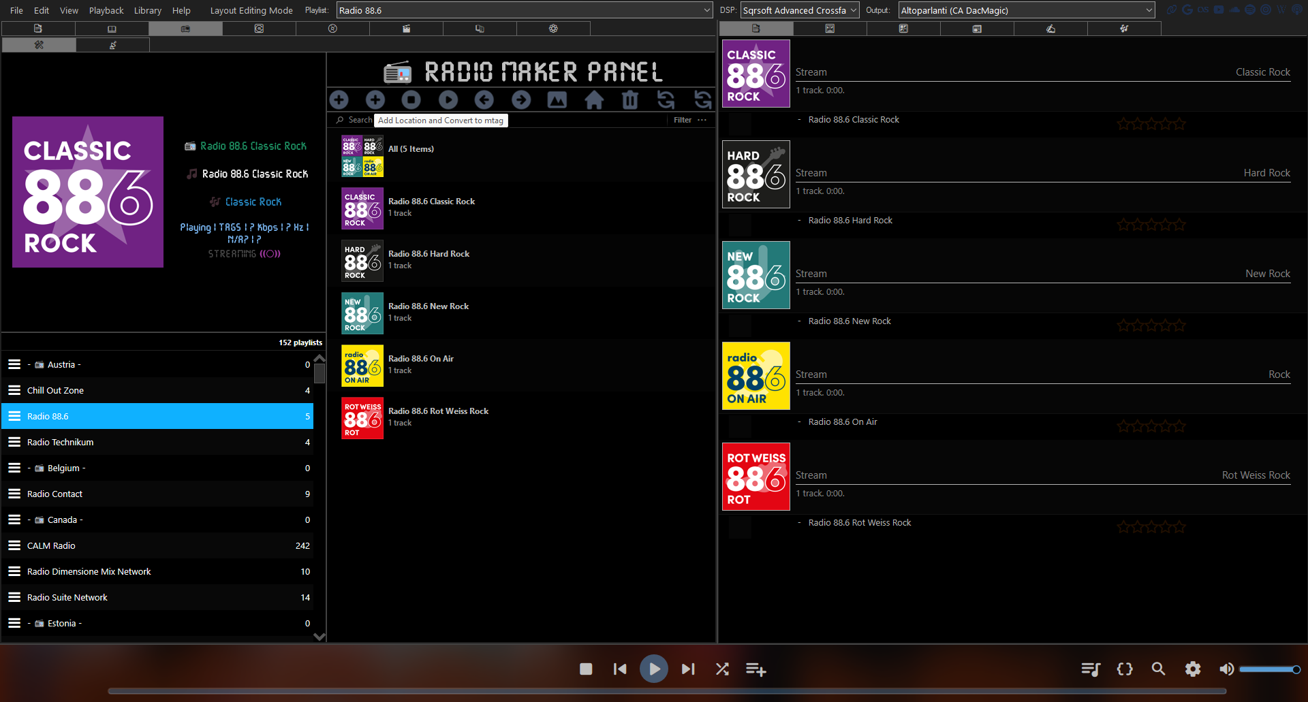Open the DSP dropdown Sqrsoft Advanced Crossfa

pyautogui.click(x=800, y=10)
